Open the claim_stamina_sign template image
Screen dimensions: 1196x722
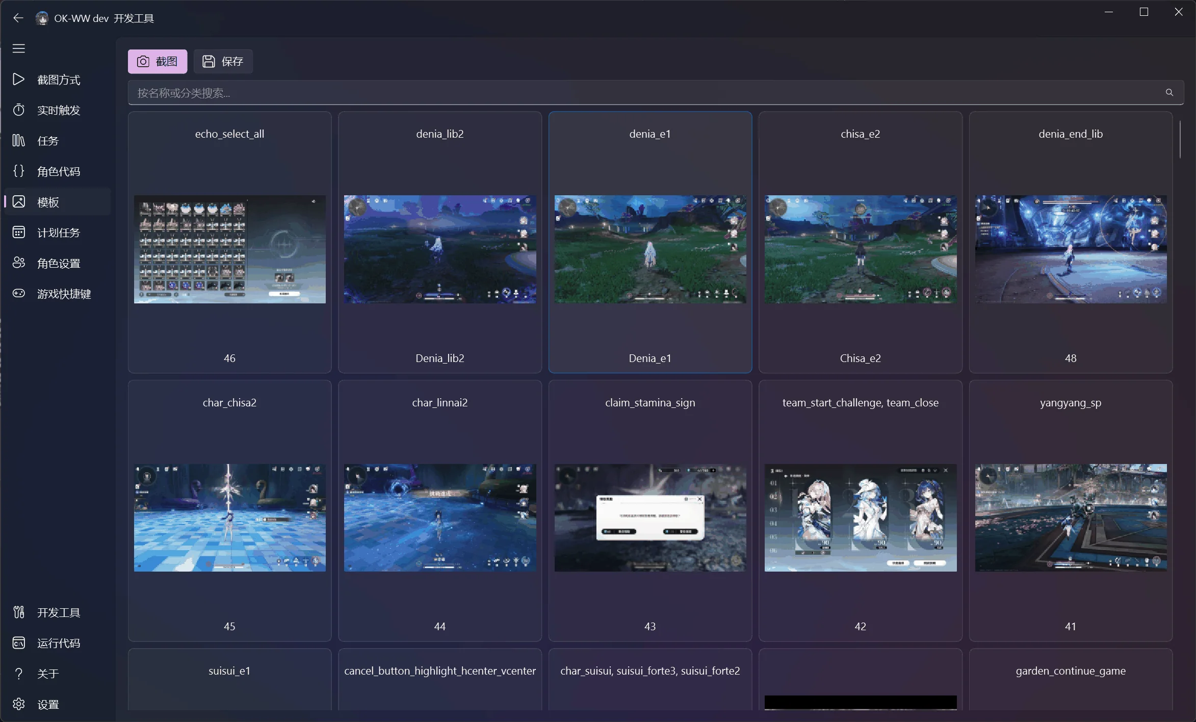[651, 518]
